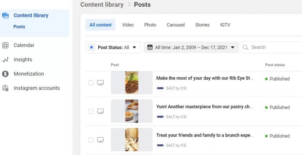Image resolution: width=302 pixels, height=155 pixels.
Task: Switch to the Stories tab
Action: coord(202,25)
